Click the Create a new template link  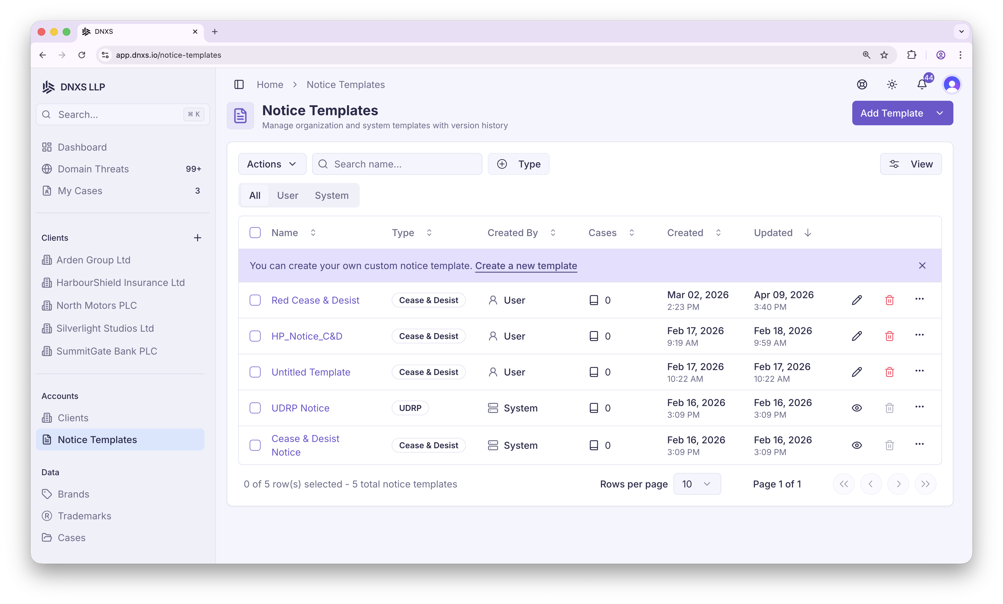(x=526, y=266)
